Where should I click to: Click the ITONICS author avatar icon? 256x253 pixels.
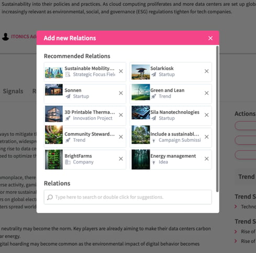point(5,37)
